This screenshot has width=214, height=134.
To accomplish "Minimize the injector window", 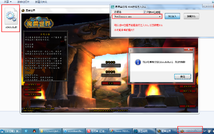I will tap(205, 6).
